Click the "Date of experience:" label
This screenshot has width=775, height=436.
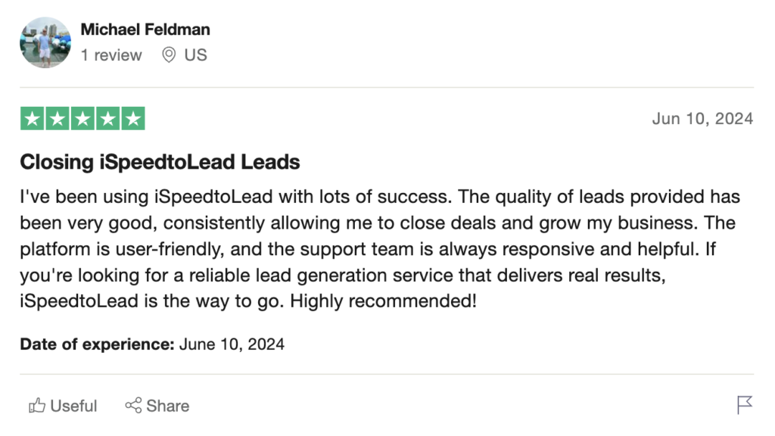pos(97,344)
